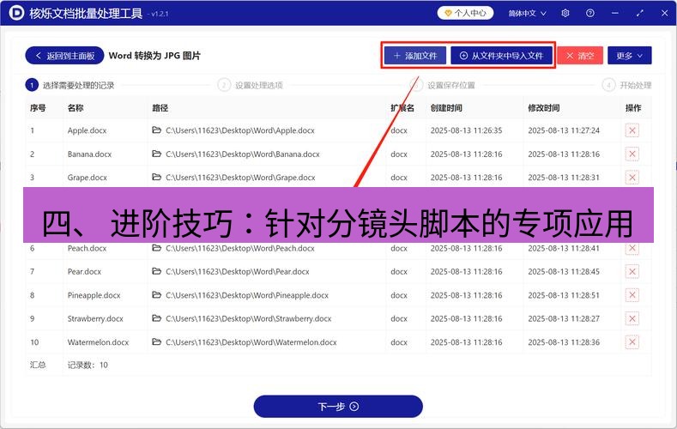This screenshot has width=677, height=429.
Task: Select the Apple.docx file name
Action: pos(87,130)
